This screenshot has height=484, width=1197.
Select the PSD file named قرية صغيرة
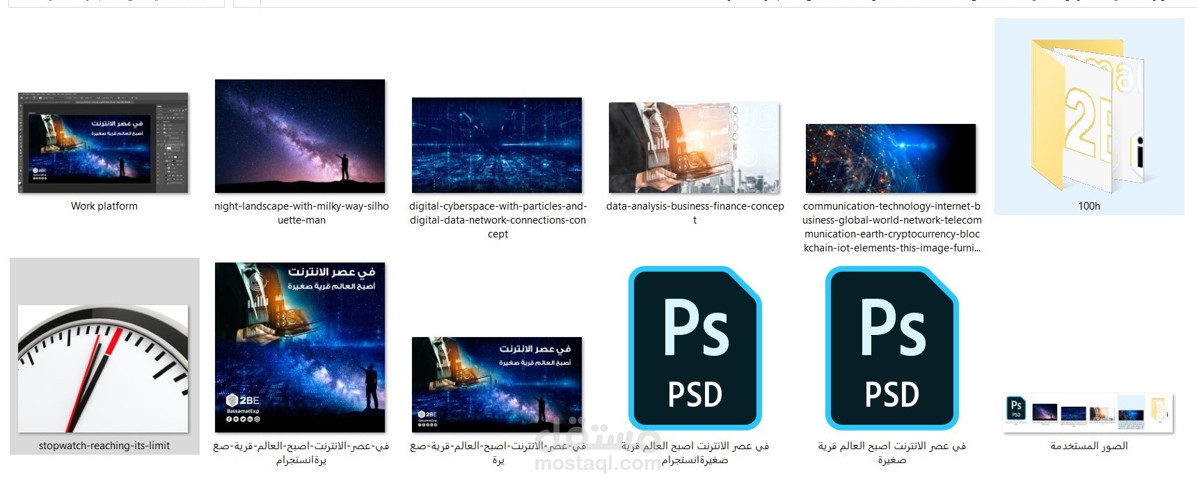891,348
